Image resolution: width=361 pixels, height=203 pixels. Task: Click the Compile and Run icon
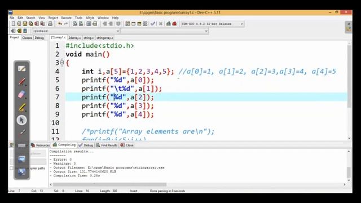pos(139,24)
